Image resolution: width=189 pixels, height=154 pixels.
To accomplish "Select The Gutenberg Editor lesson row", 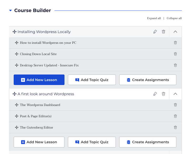I will (x=95, y=128).
